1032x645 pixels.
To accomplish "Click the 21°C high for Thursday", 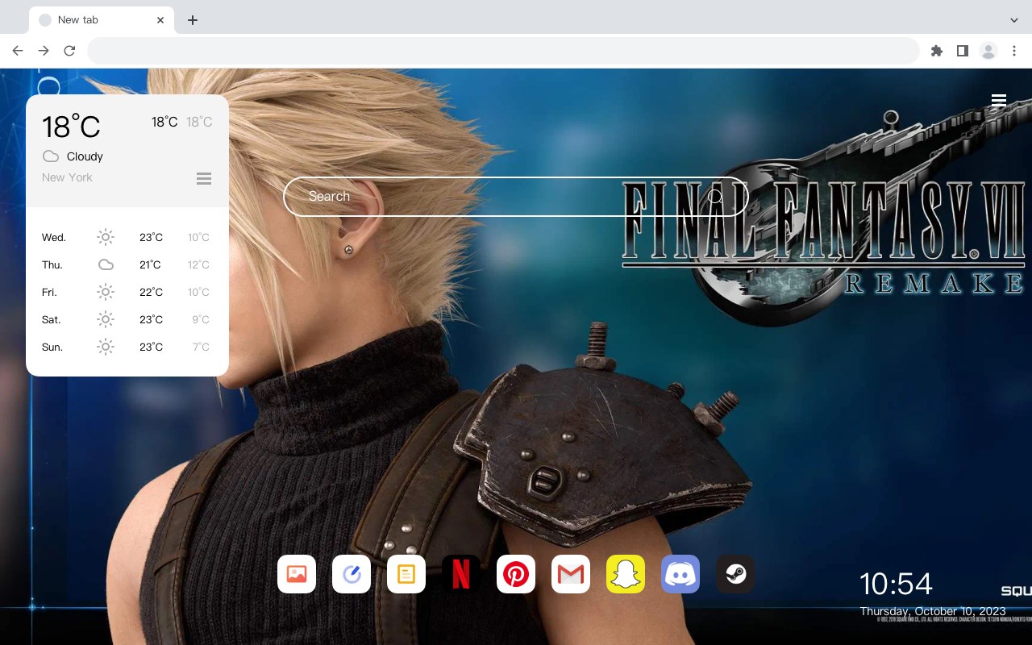I will pos(150,265).
